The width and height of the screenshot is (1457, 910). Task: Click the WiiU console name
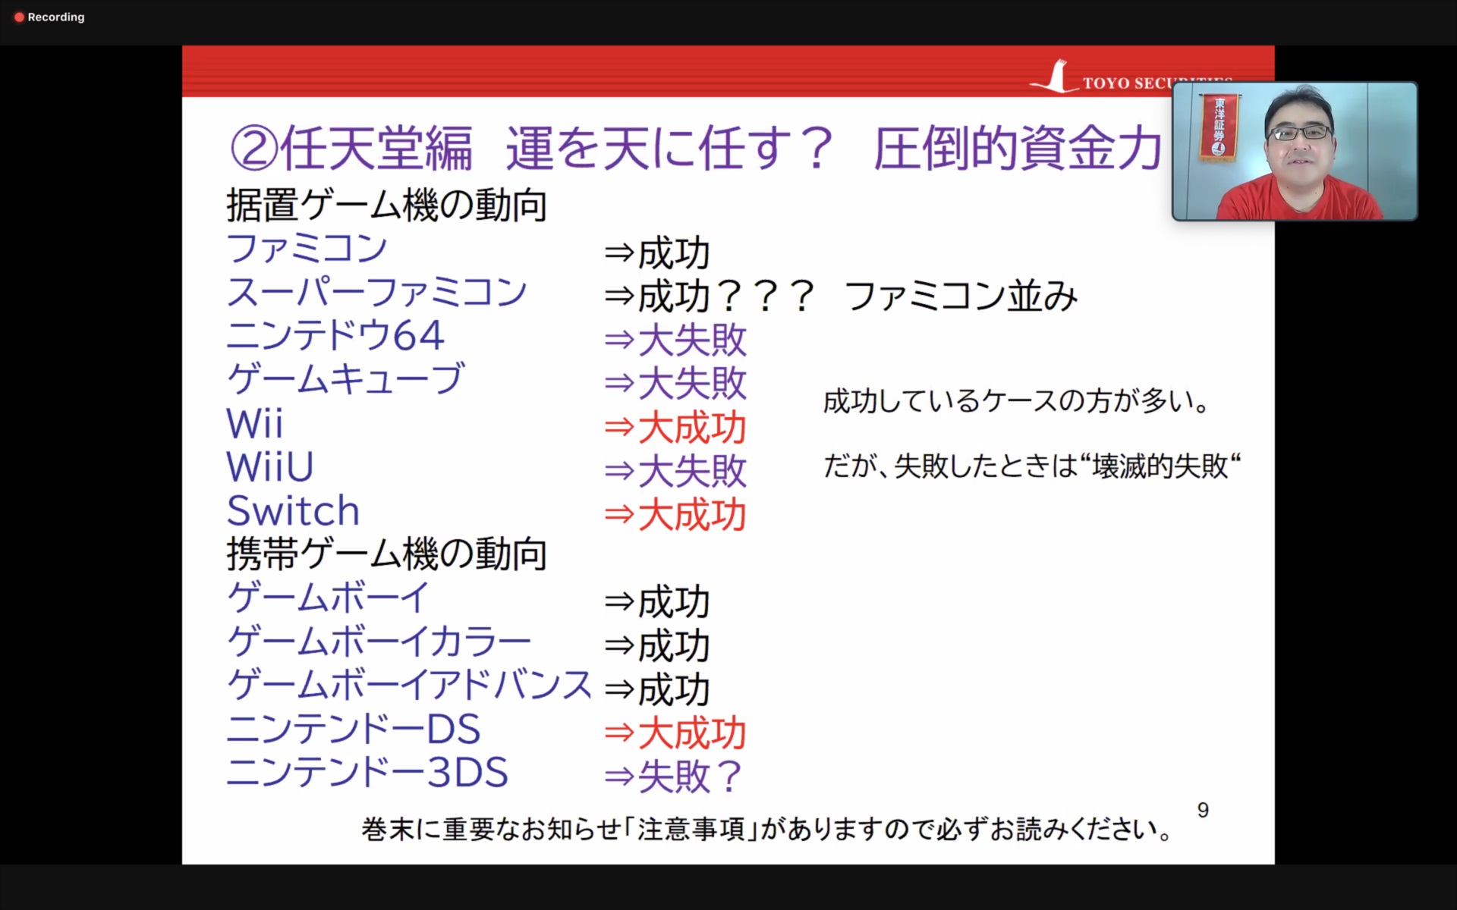click(x=269, y=466)
